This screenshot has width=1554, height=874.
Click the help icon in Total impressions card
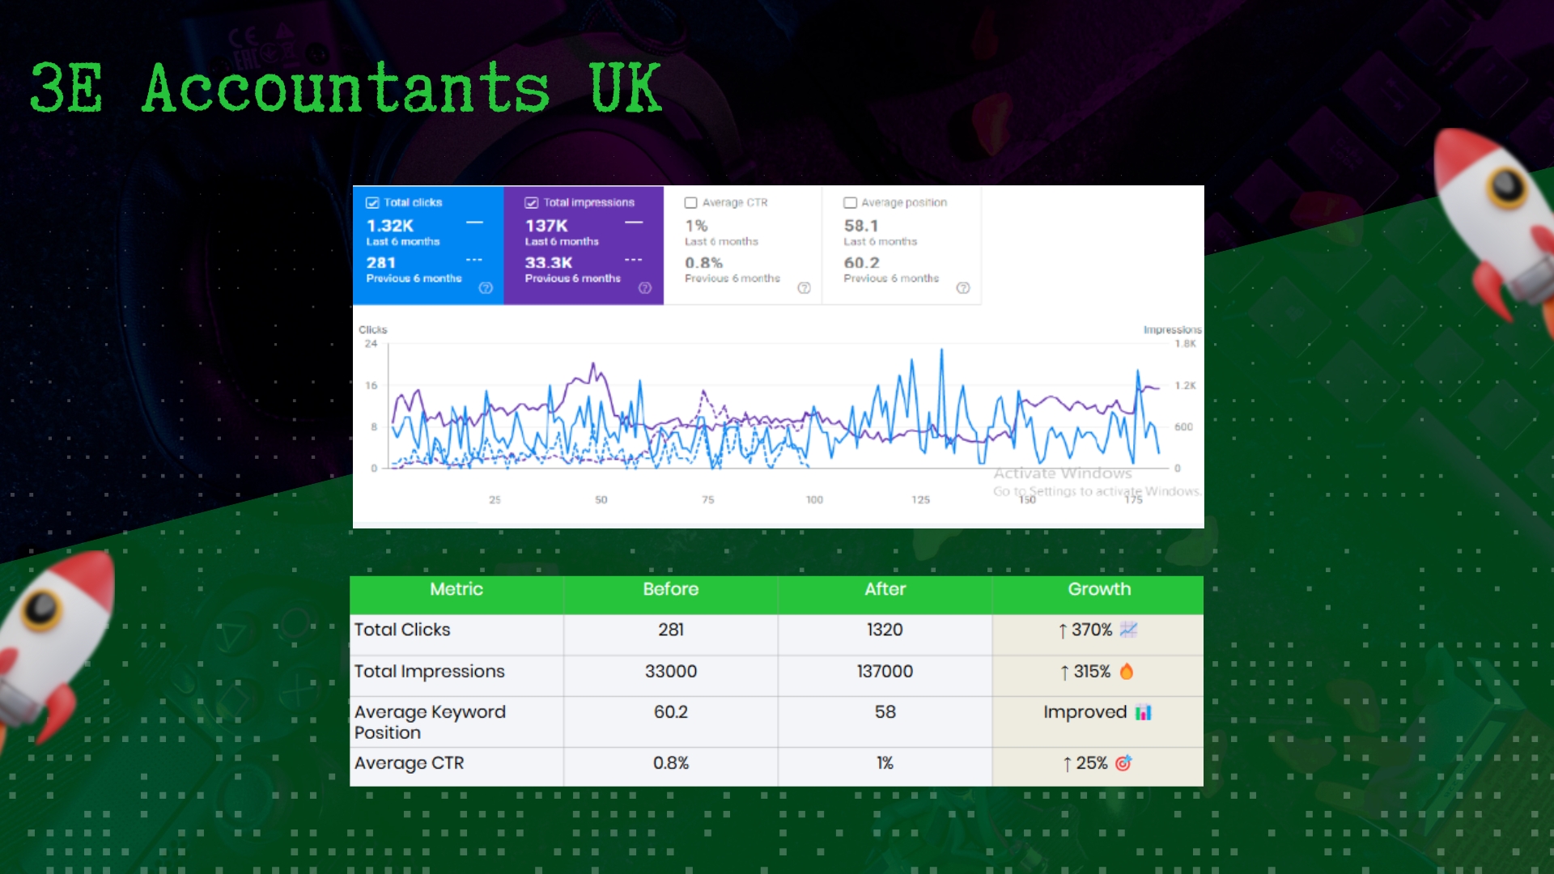[x=645, y=288]
